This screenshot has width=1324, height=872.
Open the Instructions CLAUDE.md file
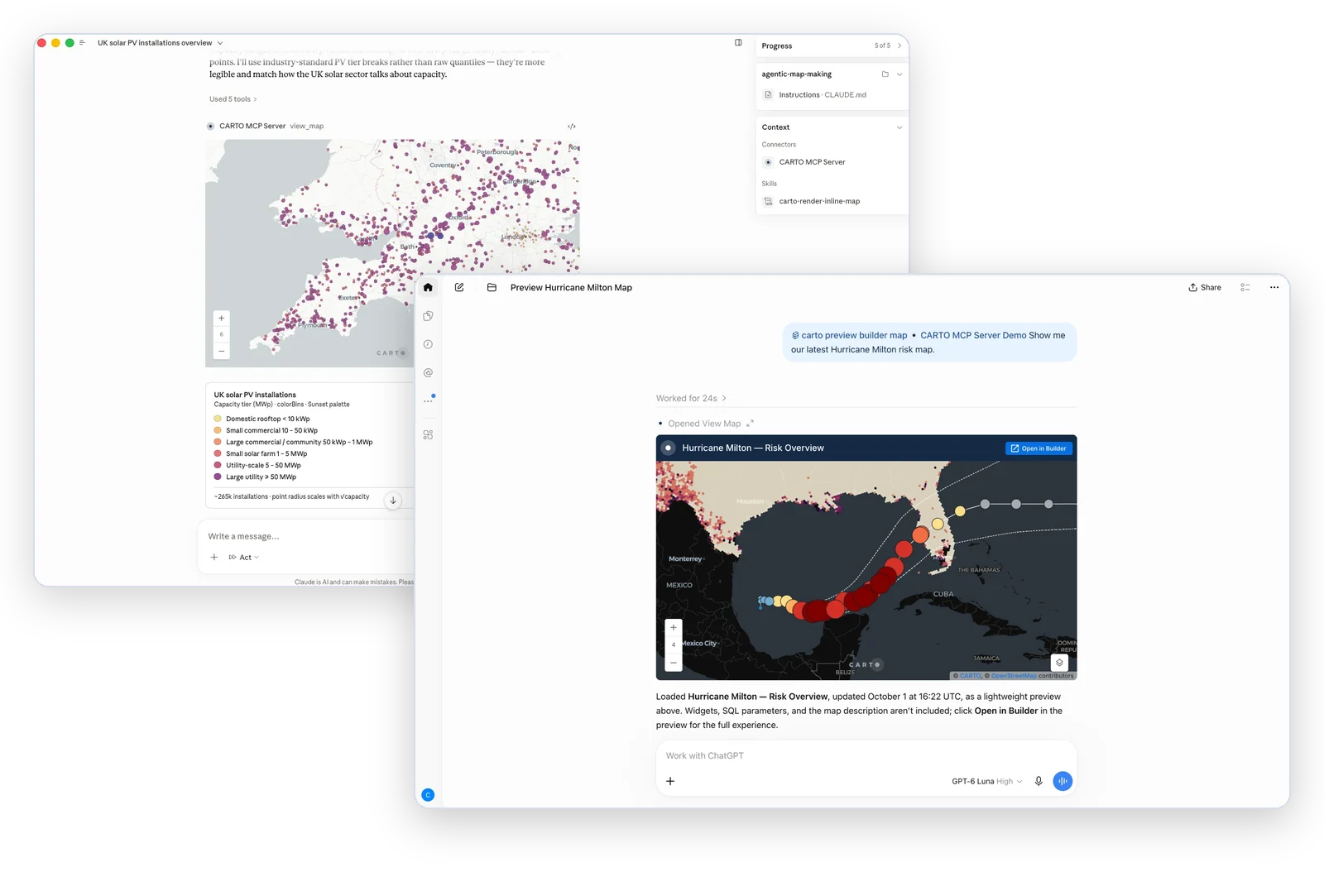point(814,95)
